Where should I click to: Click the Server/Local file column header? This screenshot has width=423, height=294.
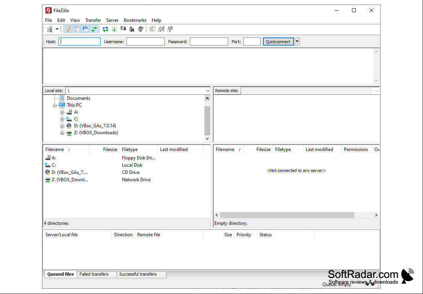click(x=77, y=235)
